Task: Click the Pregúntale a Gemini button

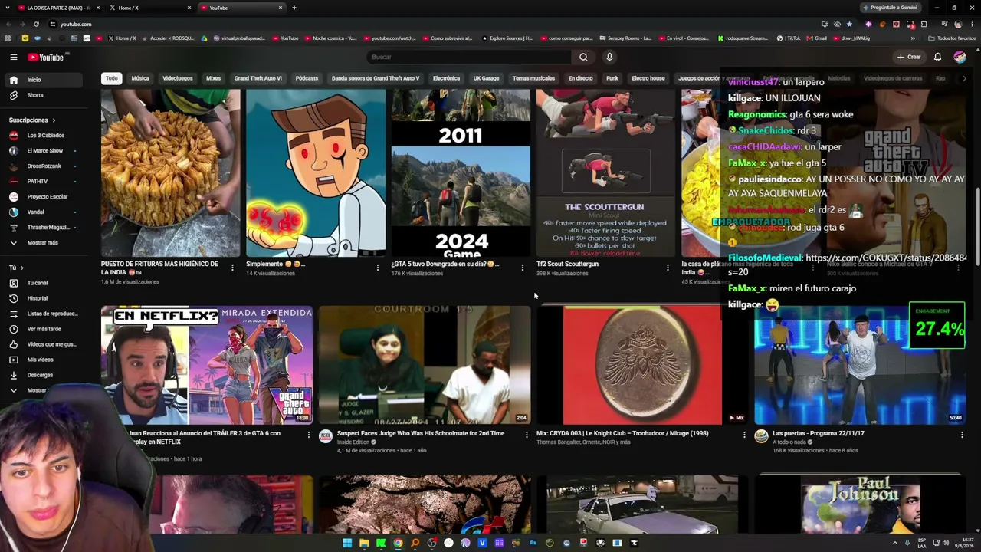Action: click(890, 8)
